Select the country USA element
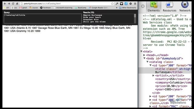 [x=173, y=79]
